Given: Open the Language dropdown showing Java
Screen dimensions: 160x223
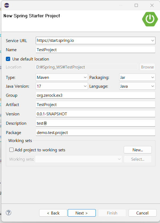Looking at the screenshot, I should click(x=137, y=86).
